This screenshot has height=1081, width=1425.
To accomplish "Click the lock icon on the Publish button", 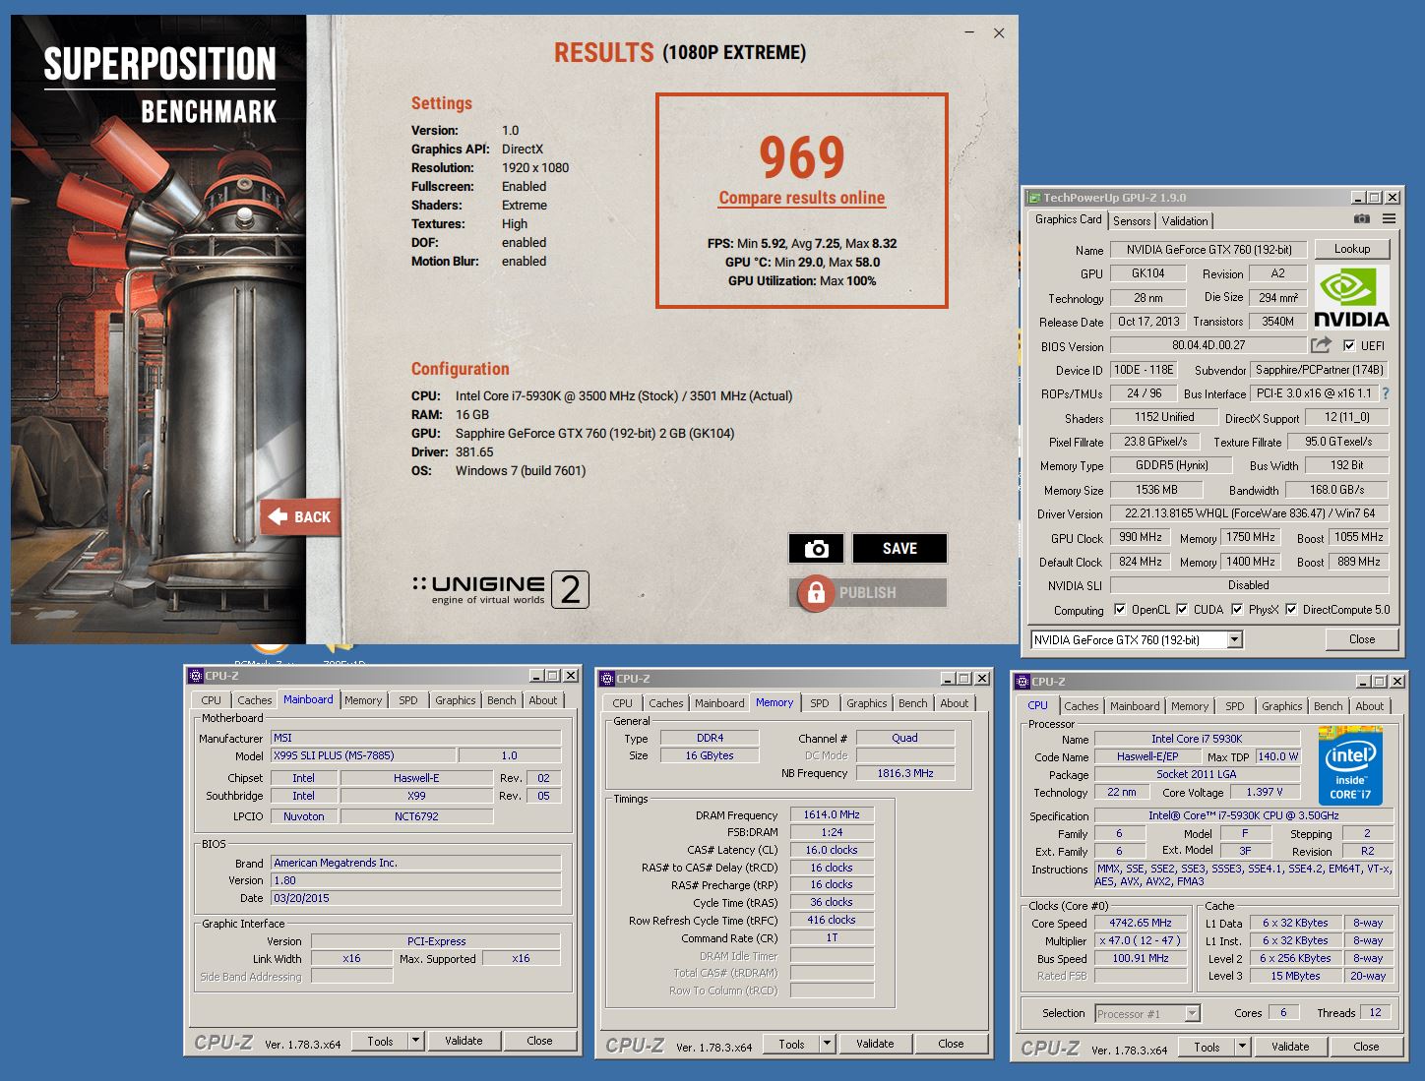I will coord(815,592).
